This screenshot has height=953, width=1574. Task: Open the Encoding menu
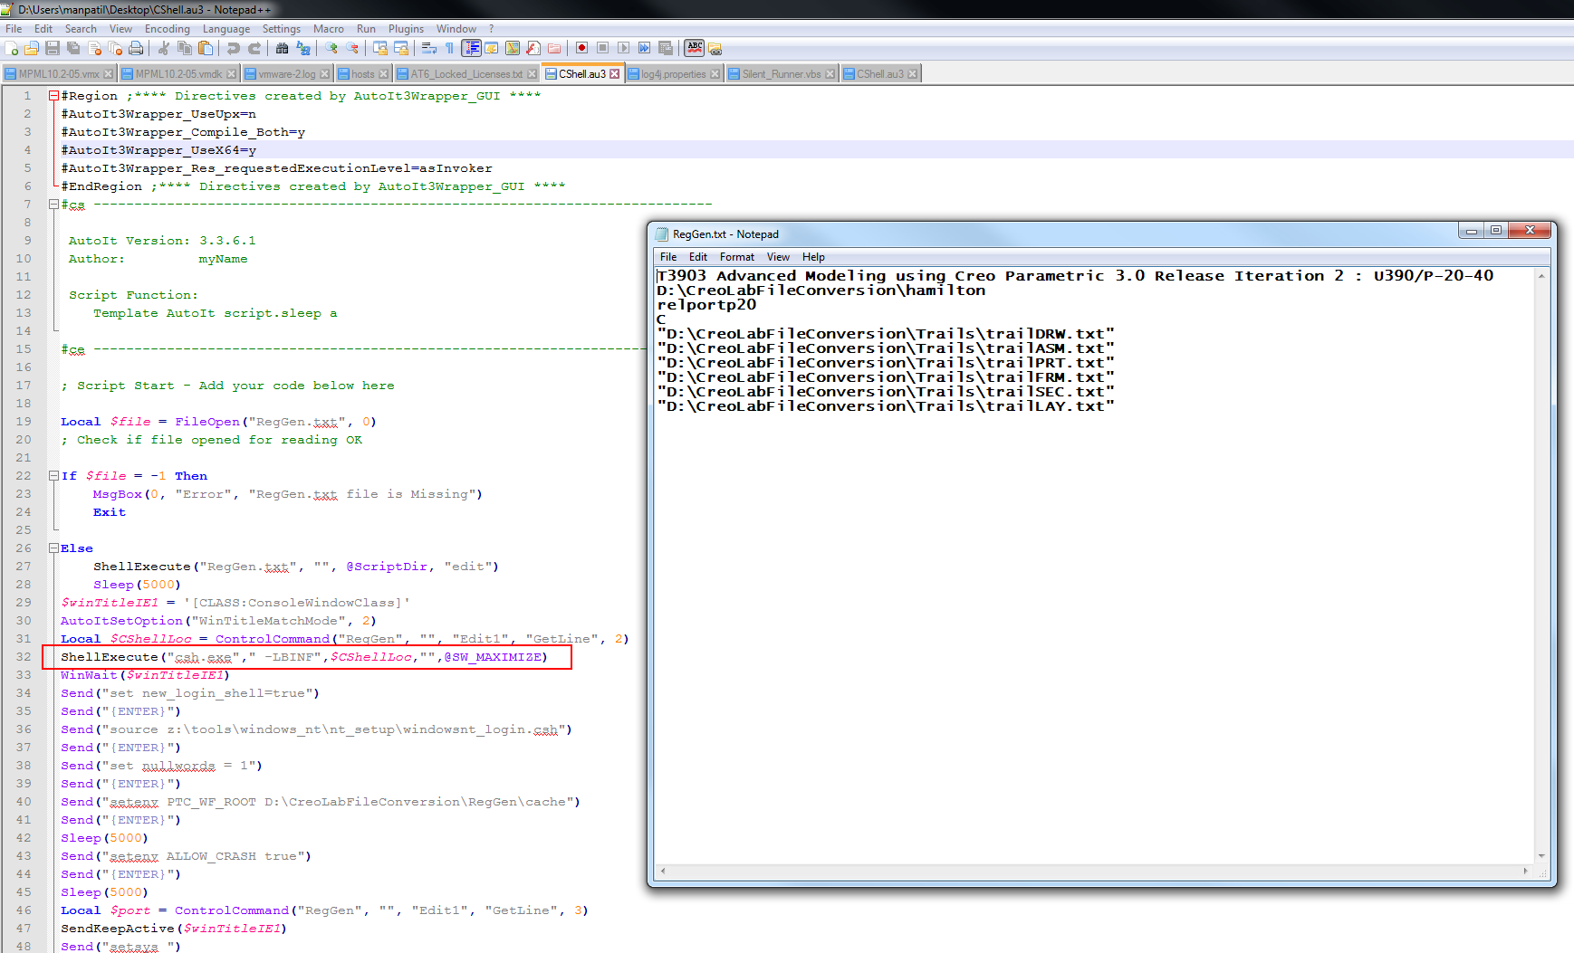click(x=168, y=29)
